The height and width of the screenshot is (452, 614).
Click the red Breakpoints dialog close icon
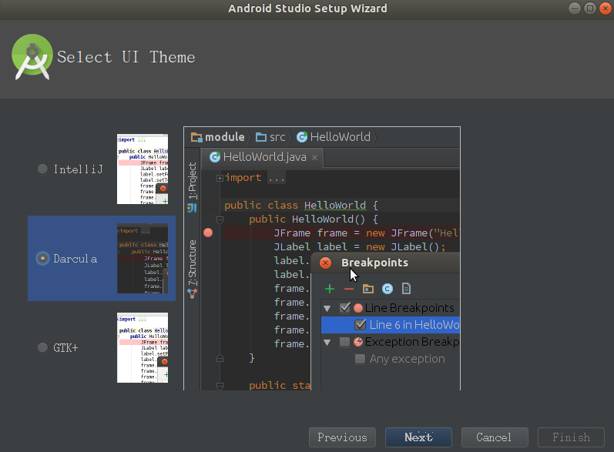325,263
